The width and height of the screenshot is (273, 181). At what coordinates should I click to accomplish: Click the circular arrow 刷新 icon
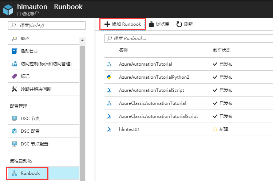(x=179, y=24)
